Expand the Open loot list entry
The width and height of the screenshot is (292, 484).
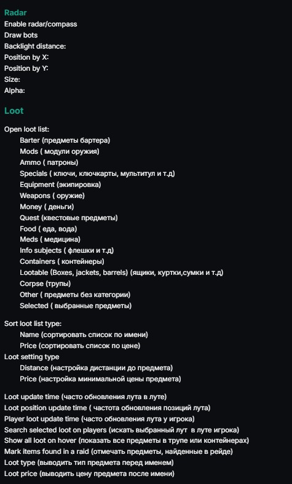(27, 129)
